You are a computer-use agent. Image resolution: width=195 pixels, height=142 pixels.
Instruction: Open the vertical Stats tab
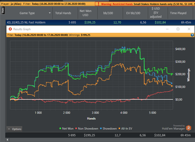coord(3,11)
